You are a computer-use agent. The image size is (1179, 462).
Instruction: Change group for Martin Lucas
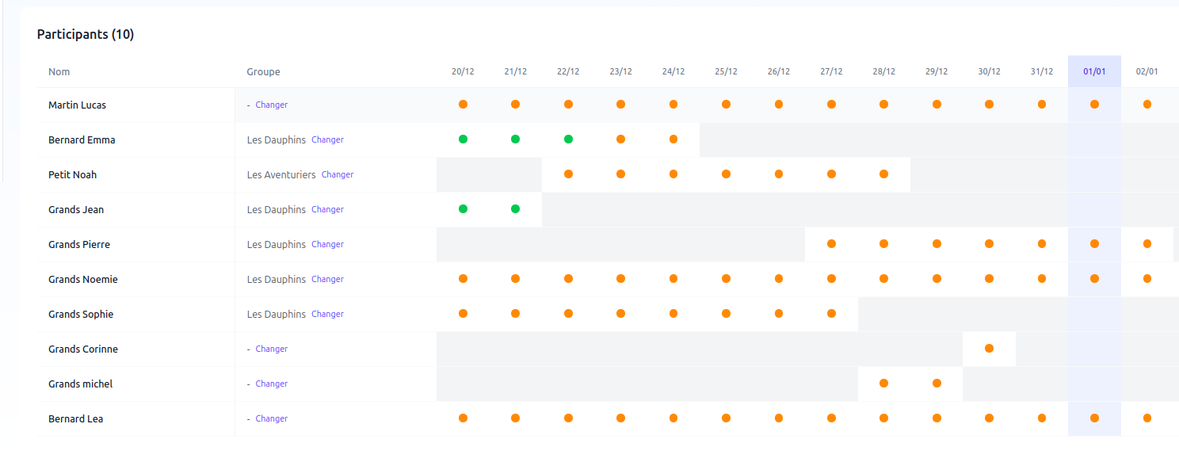point(271,105)
